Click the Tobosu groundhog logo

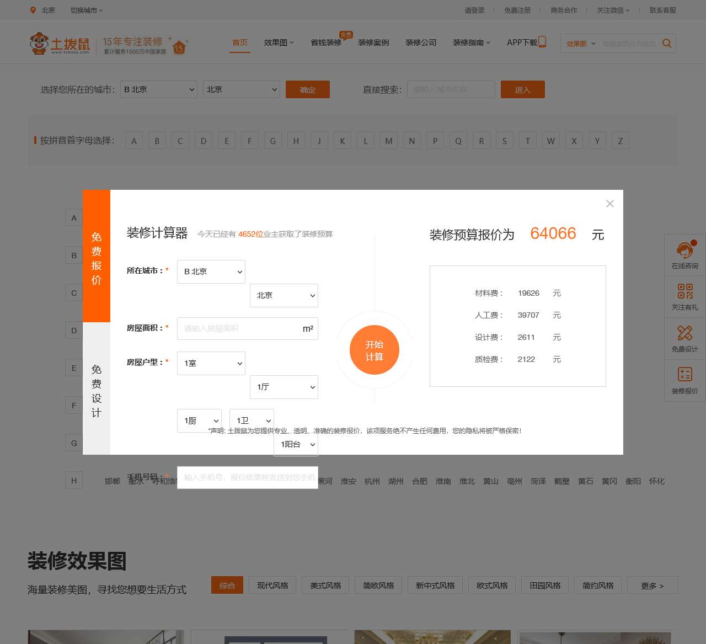tap(60, 43)
